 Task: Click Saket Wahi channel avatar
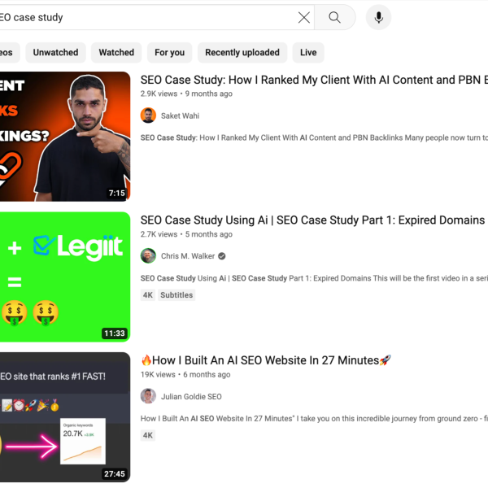pos(148,115)
